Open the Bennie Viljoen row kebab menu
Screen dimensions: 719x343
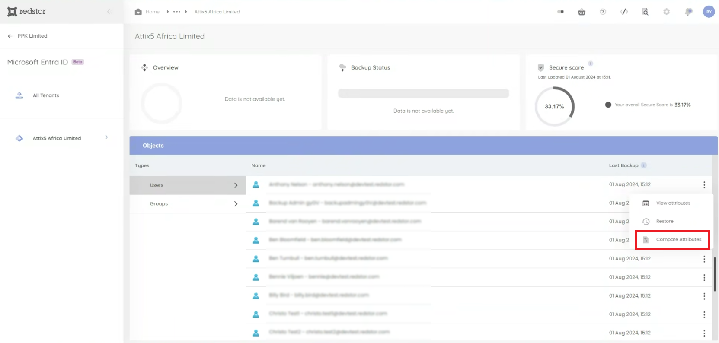click(x=704, y=278)
